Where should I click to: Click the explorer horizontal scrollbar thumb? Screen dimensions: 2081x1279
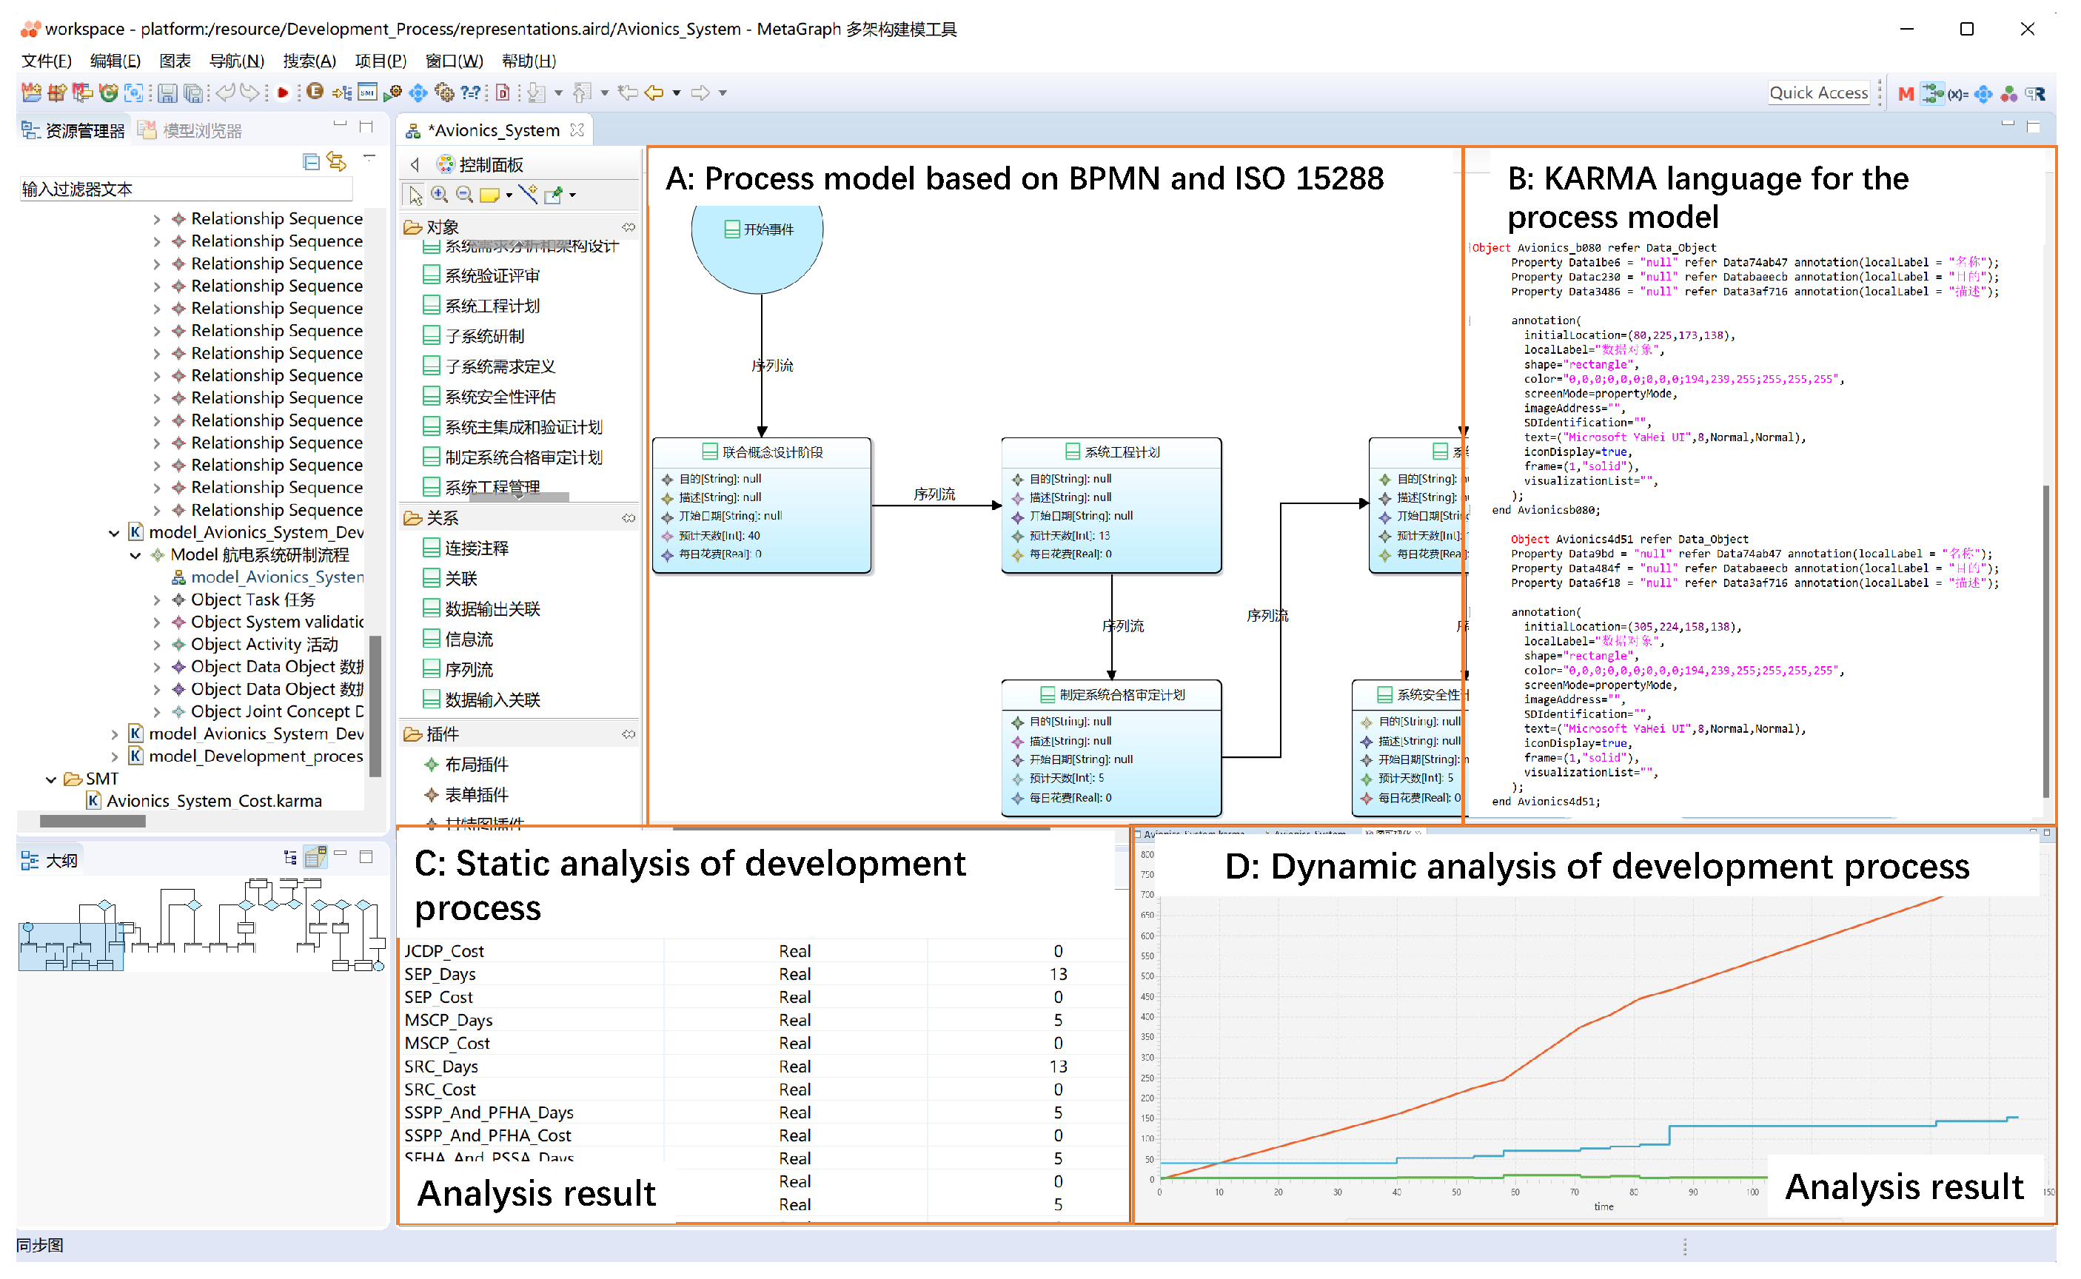(x=93, y=822)
